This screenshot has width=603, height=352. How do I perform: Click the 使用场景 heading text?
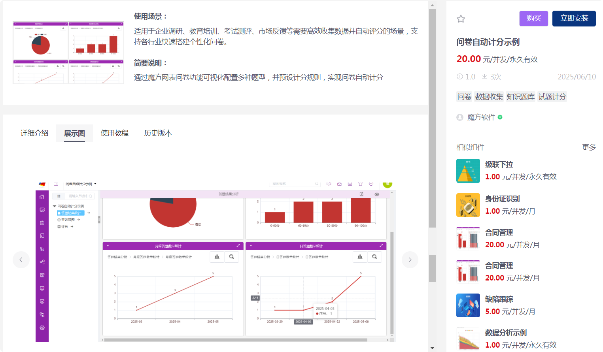(x=150, y=16)
